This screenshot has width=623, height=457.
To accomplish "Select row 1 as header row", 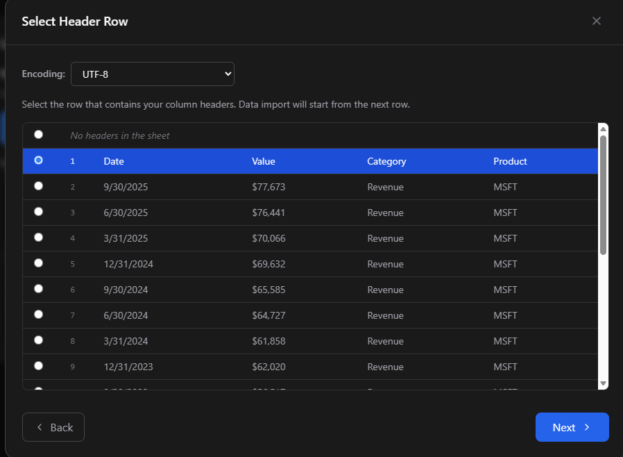I will click(x=38, y=160).
